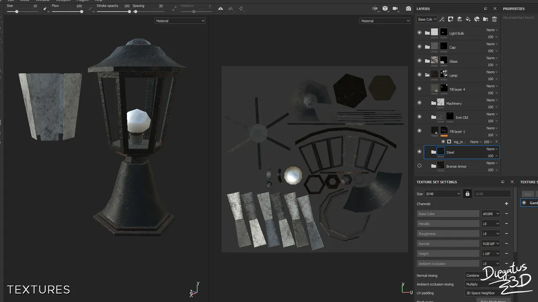The image size is (538, 302).
Task: Adjust the brush Size slider
Action: [22, 11]
